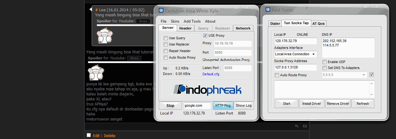Click the Socks Proxy Address field
This screenshot has width=396, height=139.
(296, 67)
